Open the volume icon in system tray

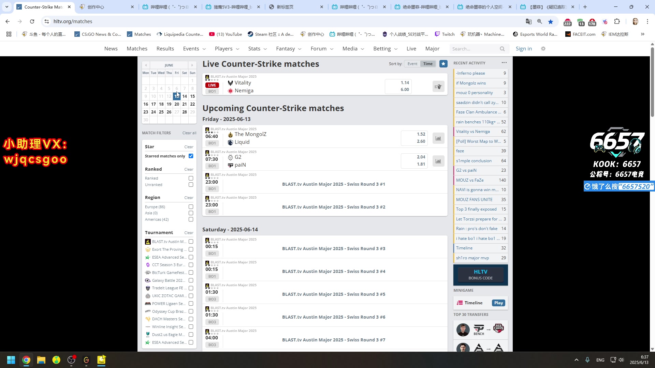(x=621, y=360)
